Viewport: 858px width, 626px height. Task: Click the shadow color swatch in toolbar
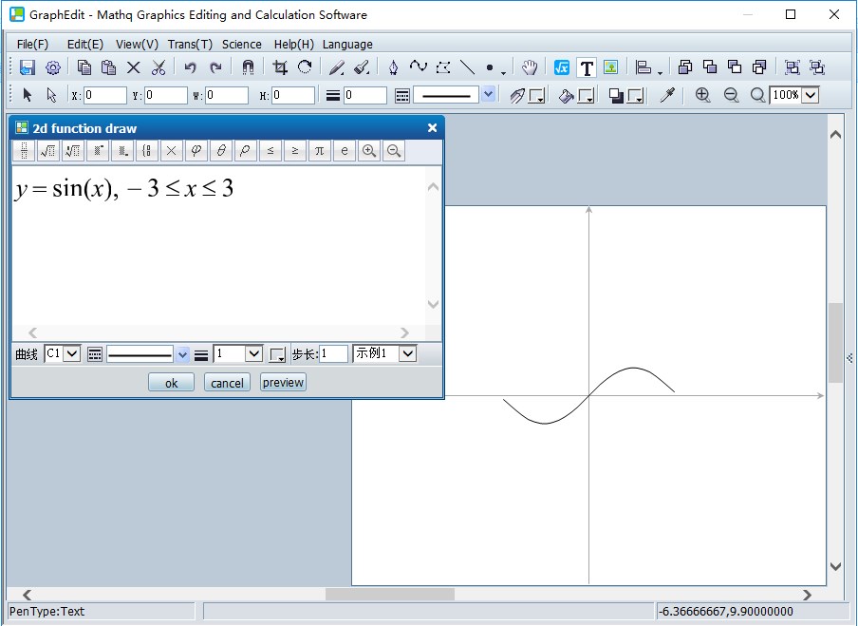pyautogui.click(x=635, y=96)
